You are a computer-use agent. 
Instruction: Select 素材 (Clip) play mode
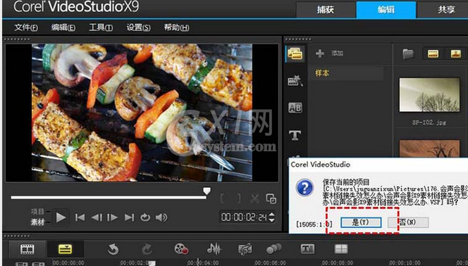coord(37,222)
